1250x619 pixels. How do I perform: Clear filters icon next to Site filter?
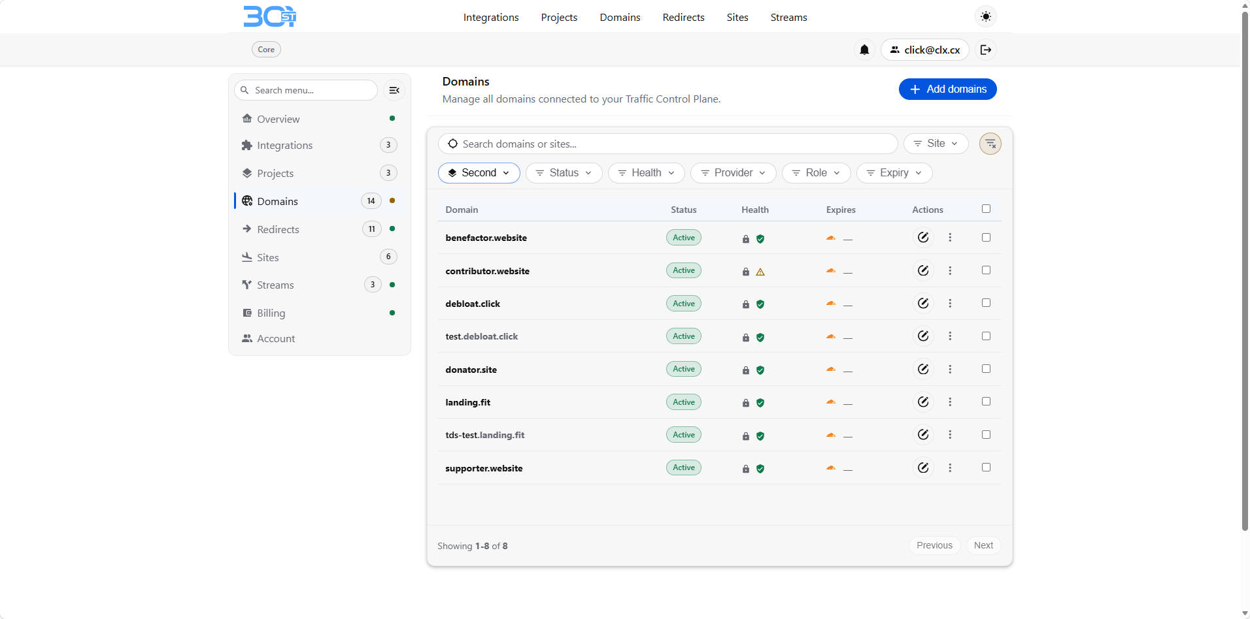click(990, 144)
